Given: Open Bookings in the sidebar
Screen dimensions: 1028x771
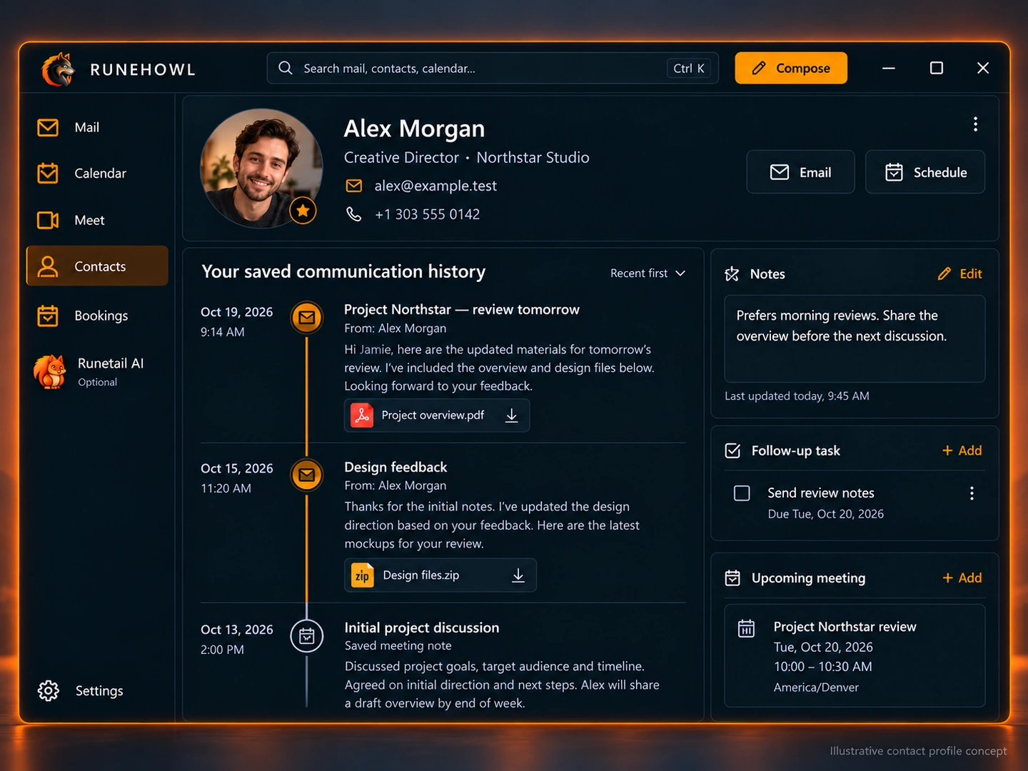Looking at the screenshot, I should [x=97, y=316].
